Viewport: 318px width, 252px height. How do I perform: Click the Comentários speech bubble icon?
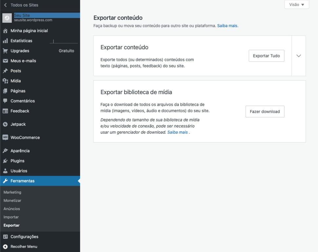pyautogui.click(x=6, y=101)
